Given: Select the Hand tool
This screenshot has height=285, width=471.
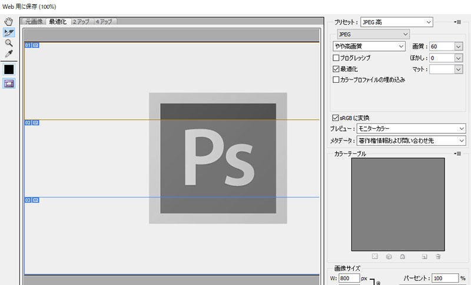Looking at the screenshot, I should (9, 21).
